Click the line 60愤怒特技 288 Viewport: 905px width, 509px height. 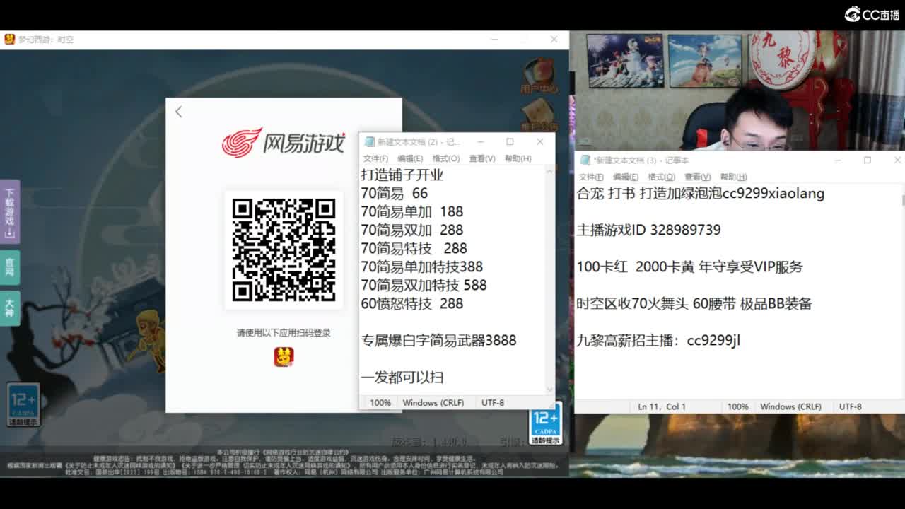(412, 303)
